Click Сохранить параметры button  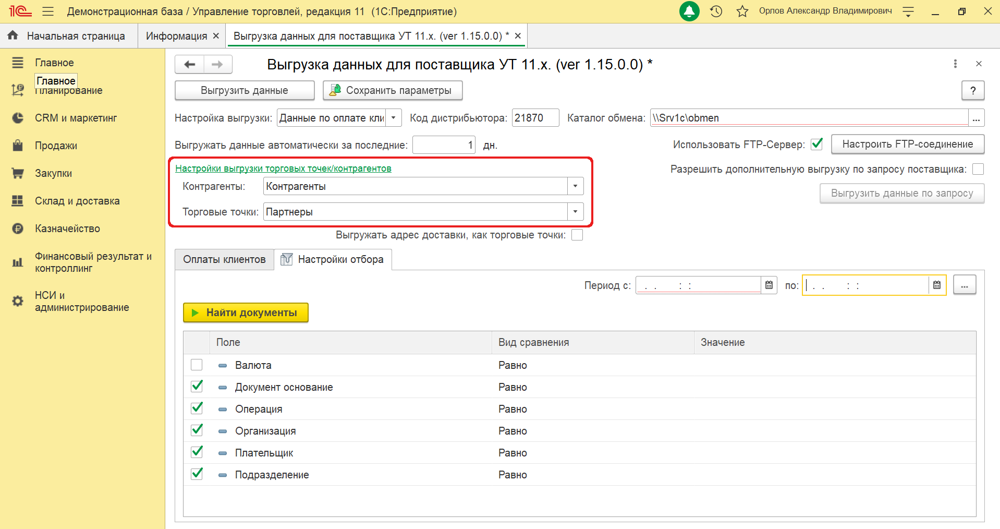pos(393,90)
